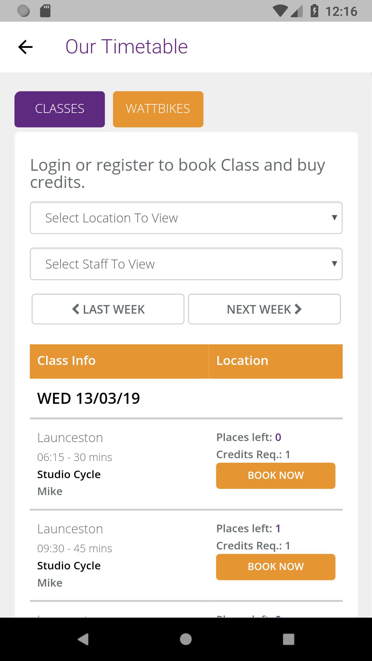
Task: Switch to the CLASSES tab
Action: (60, 109)
